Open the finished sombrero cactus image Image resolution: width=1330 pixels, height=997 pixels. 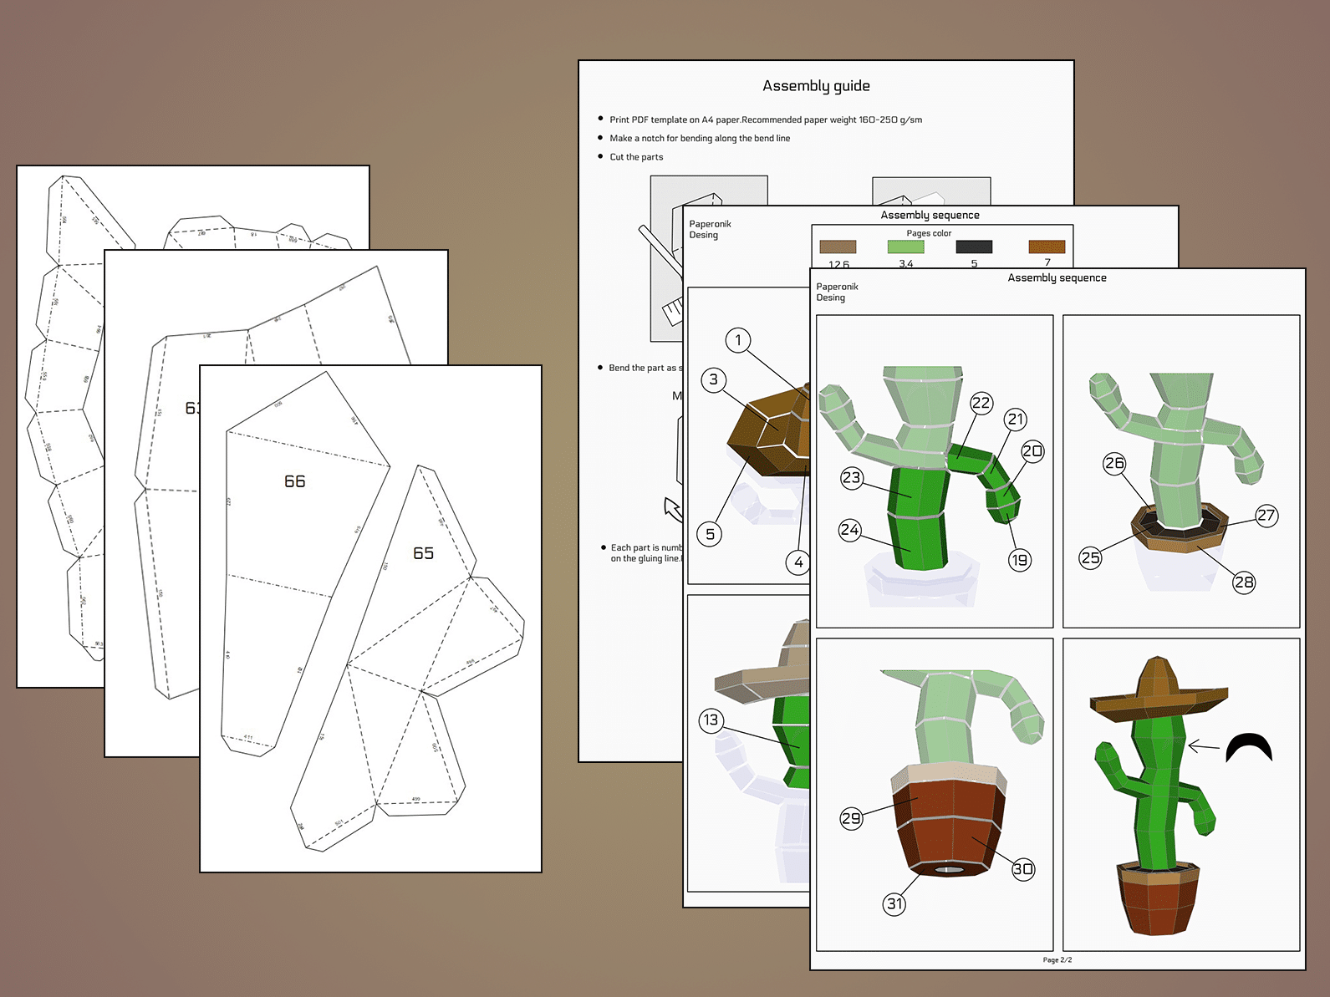click(1180, 795)
